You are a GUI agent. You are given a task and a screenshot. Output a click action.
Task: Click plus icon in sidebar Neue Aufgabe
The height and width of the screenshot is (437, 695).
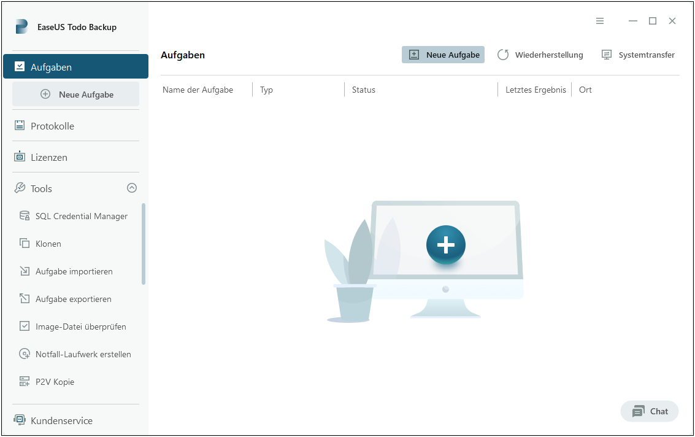click(x=45, y=94)
